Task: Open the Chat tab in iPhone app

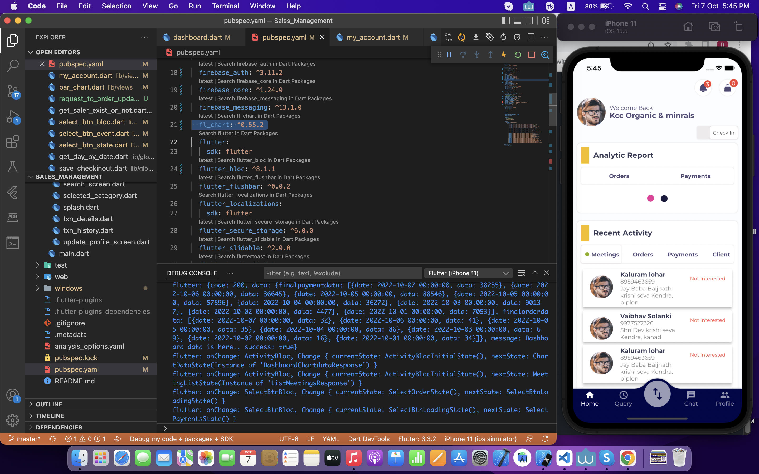Action: pyautogui.click(x=691, y=399)
